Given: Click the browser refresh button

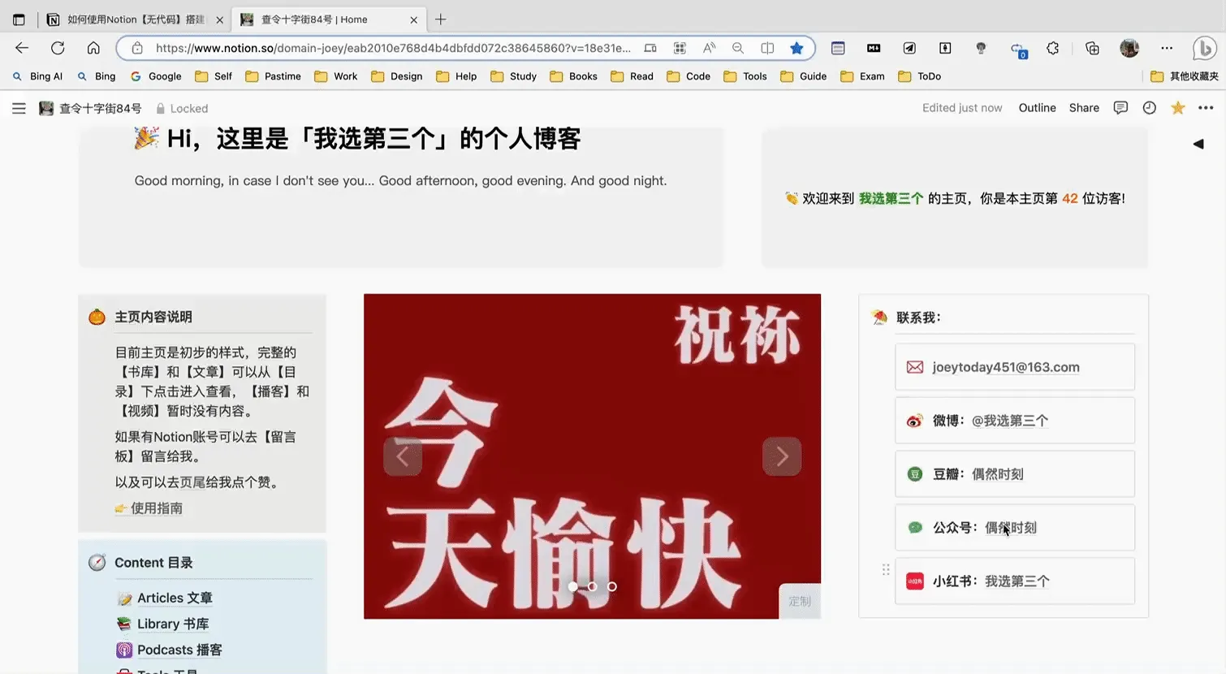Looking at the screenshot, I should [58, 48].
